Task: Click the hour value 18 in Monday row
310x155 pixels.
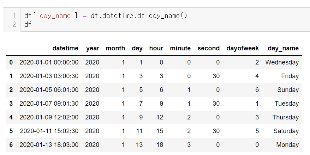Action: [x=160, y=145]
